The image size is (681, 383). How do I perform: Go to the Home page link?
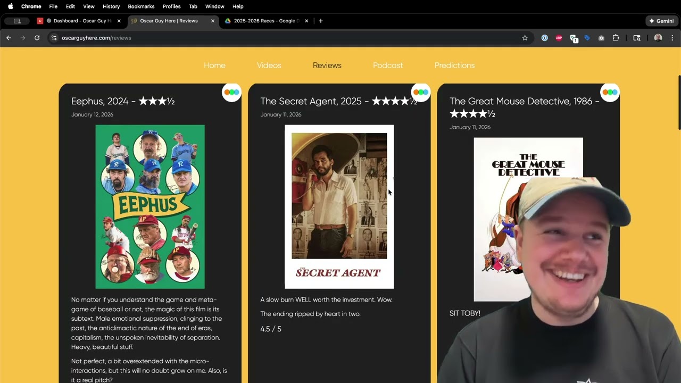pos(214,65)
